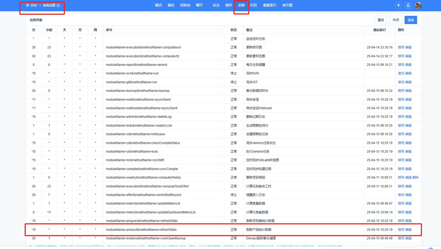Disable the program refreshStats task

tap(401, 221)
